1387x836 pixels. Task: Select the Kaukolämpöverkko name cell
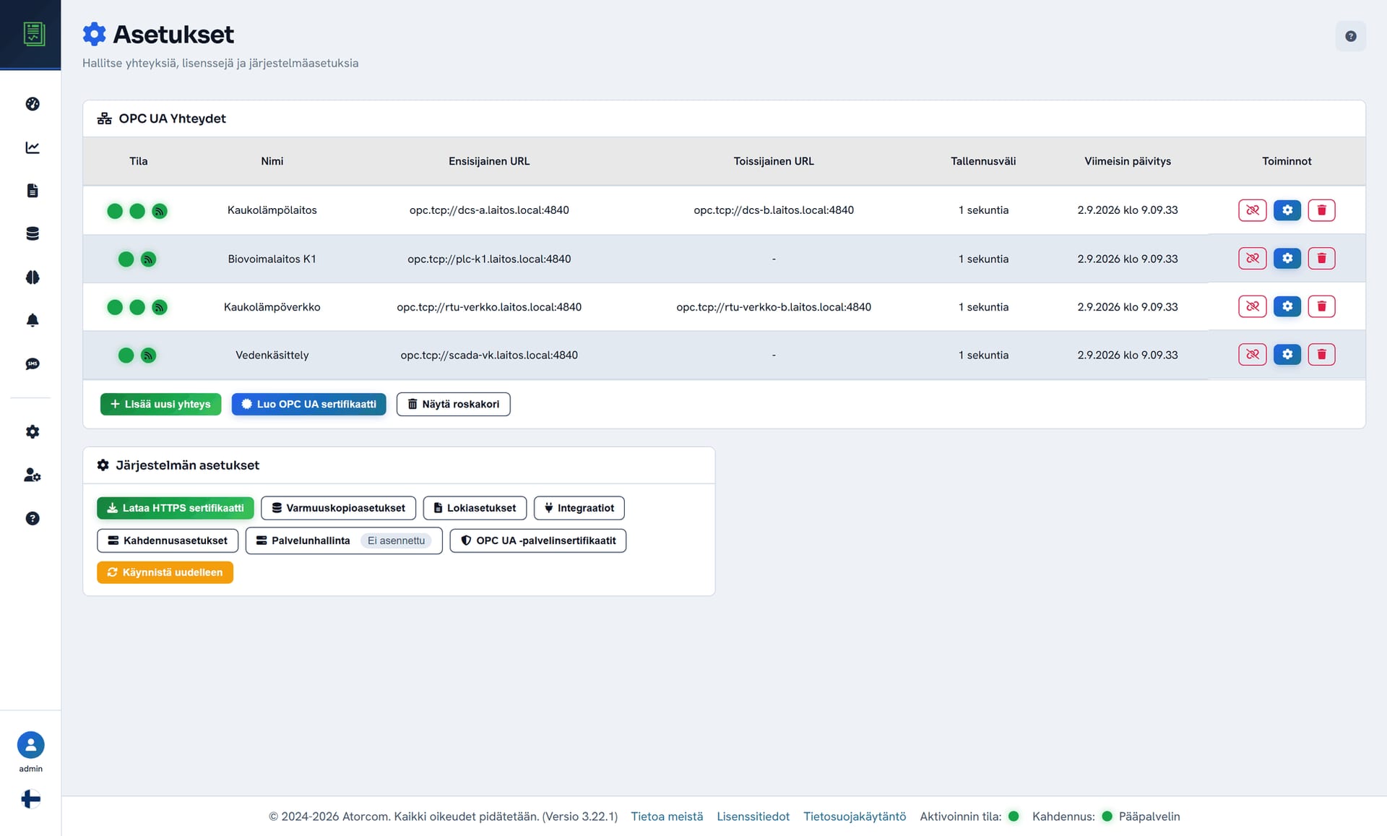pos(272,307)
